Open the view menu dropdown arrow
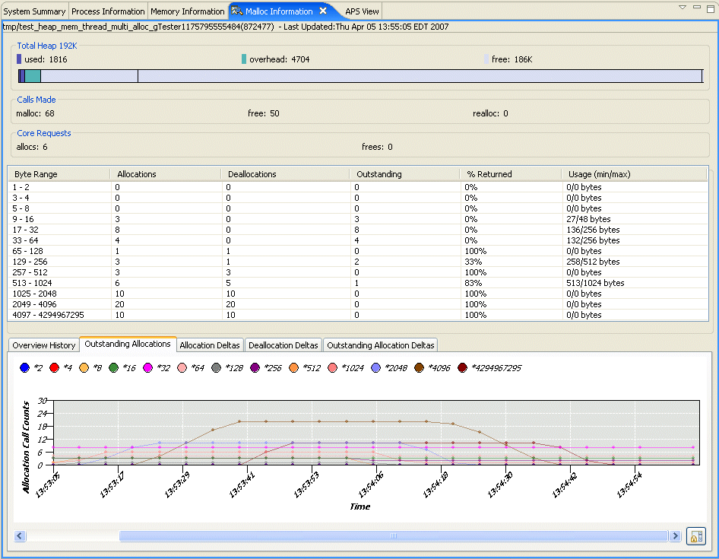Screen dimensions: 719x559 click(x=682, y=6)
